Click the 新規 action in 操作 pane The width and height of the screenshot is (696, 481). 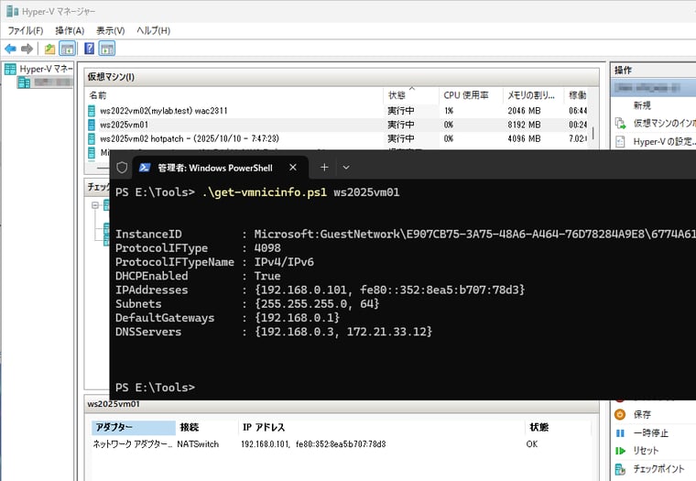point(642,105)
